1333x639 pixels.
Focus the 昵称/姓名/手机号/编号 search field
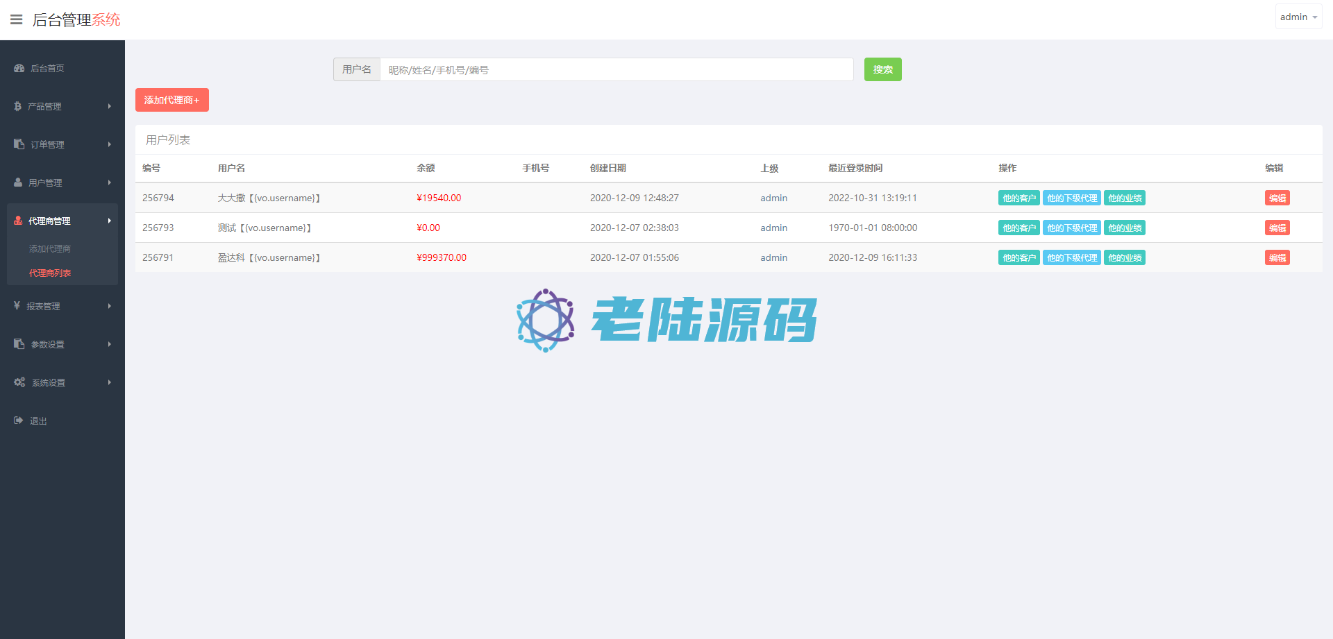616,69
